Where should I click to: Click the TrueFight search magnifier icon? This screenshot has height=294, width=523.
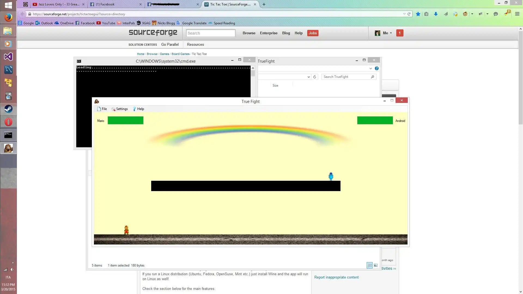click(372, 76)
